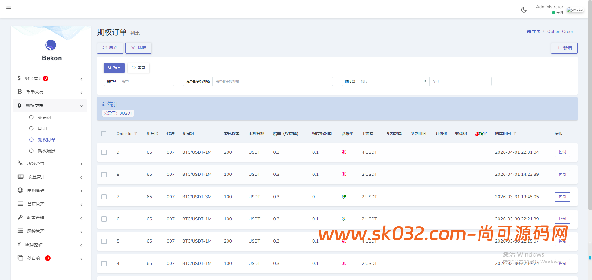Screen dimensions: 592x280
Task: Click the lifebuoy icon for 申购管理
Action: 20,190
